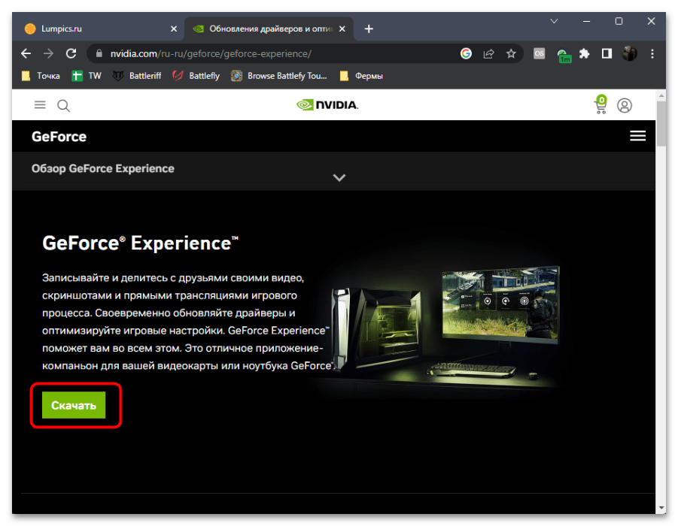This screenshot has height=526, width=678.
Task: Select the Обновления драйверов tab
Action: click(x=269, y=29)
